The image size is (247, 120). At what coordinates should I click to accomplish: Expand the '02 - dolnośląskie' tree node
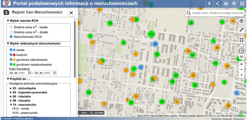pyautogui.click(x=11, y=88)
